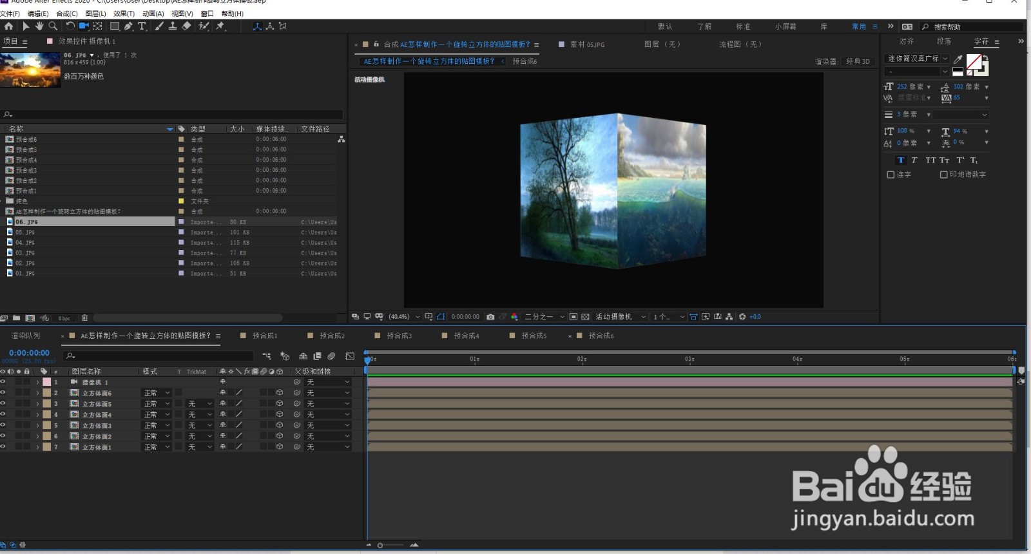Activate the World Axis mode icon
Image resolution: width=1031 pixels, height=554 pixels.
270,26
